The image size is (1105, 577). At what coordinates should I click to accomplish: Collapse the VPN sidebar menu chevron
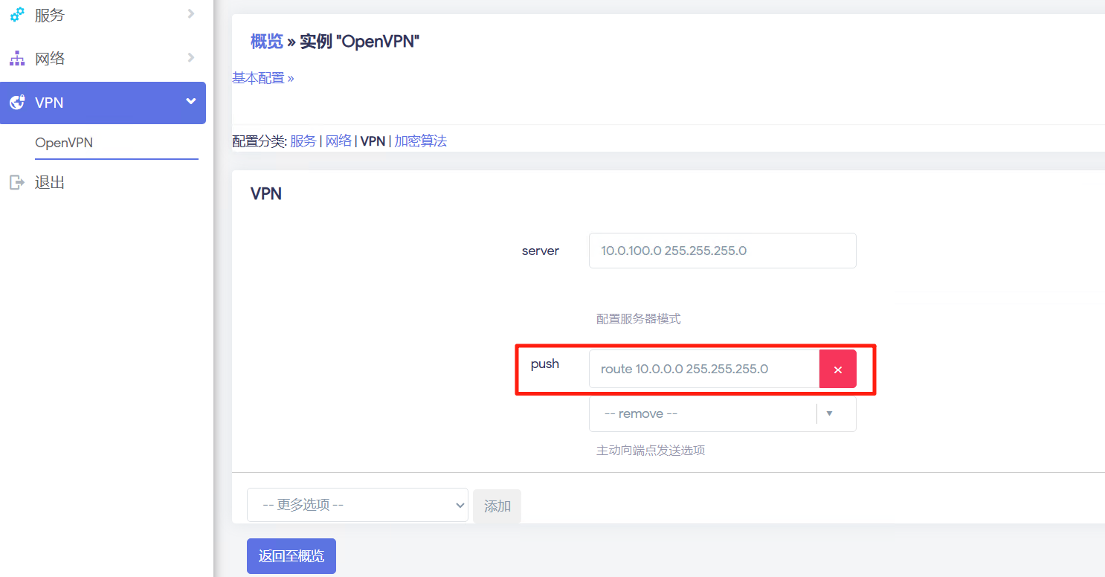191,102
